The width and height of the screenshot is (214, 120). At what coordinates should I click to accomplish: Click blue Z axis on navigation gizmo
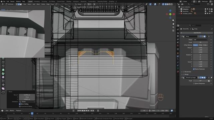(x=170, y=10)
